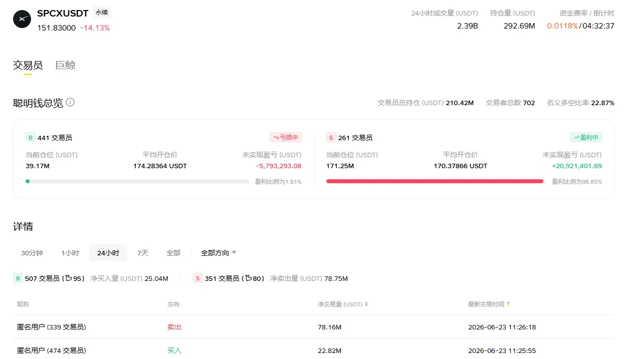Viewport: 633px width, 359px height.
Task: Click the timestamp 2026-06-23 11:25:55
Action: coord(502,350)
